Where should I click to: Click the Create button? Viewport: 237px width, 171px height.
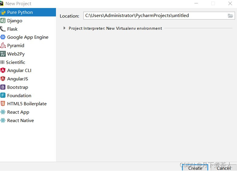point(195,168)
